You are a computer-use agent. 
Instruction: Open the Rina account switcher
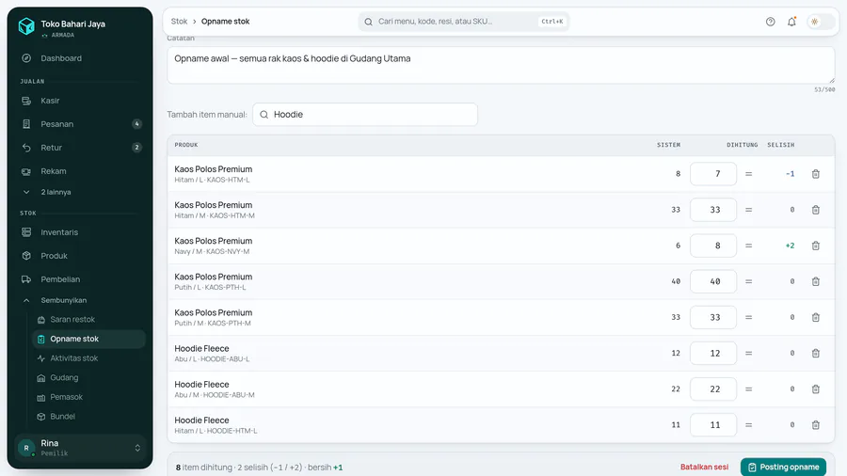[80, 448]
